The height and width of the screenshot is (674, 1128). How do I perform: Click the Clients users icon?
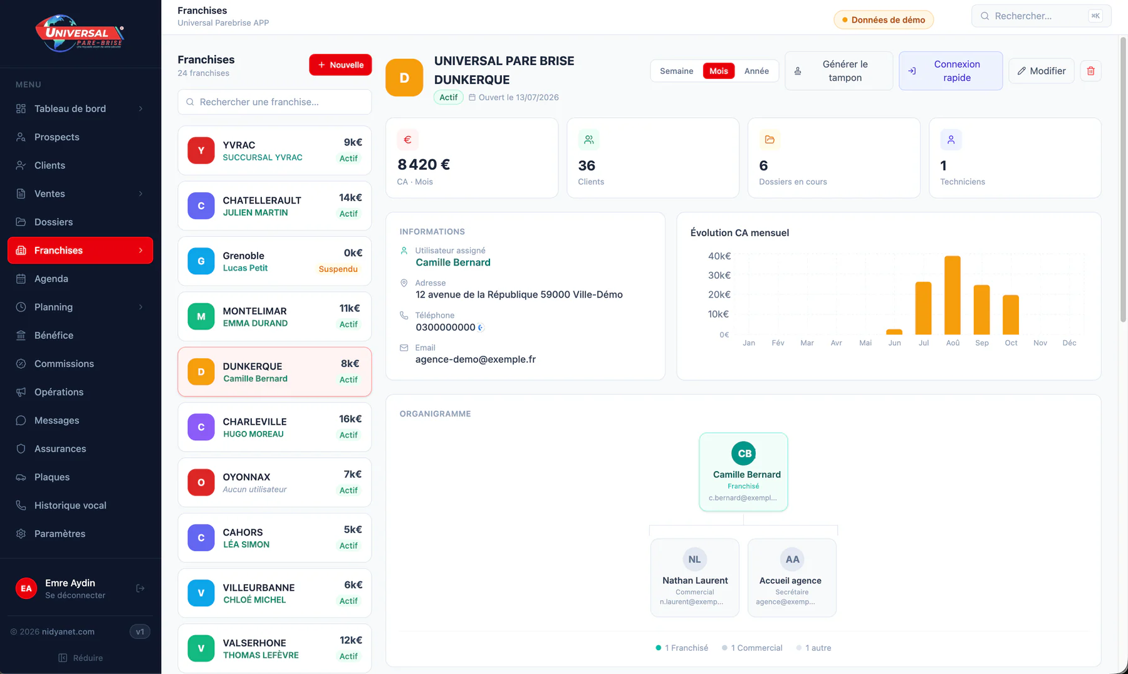21,165
